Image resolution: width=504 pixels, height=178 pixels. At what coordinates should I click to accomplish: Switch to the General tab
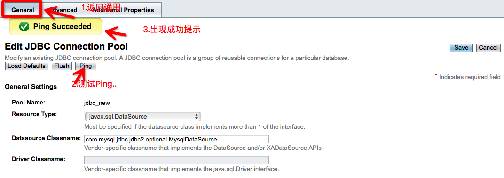[23, 10]
